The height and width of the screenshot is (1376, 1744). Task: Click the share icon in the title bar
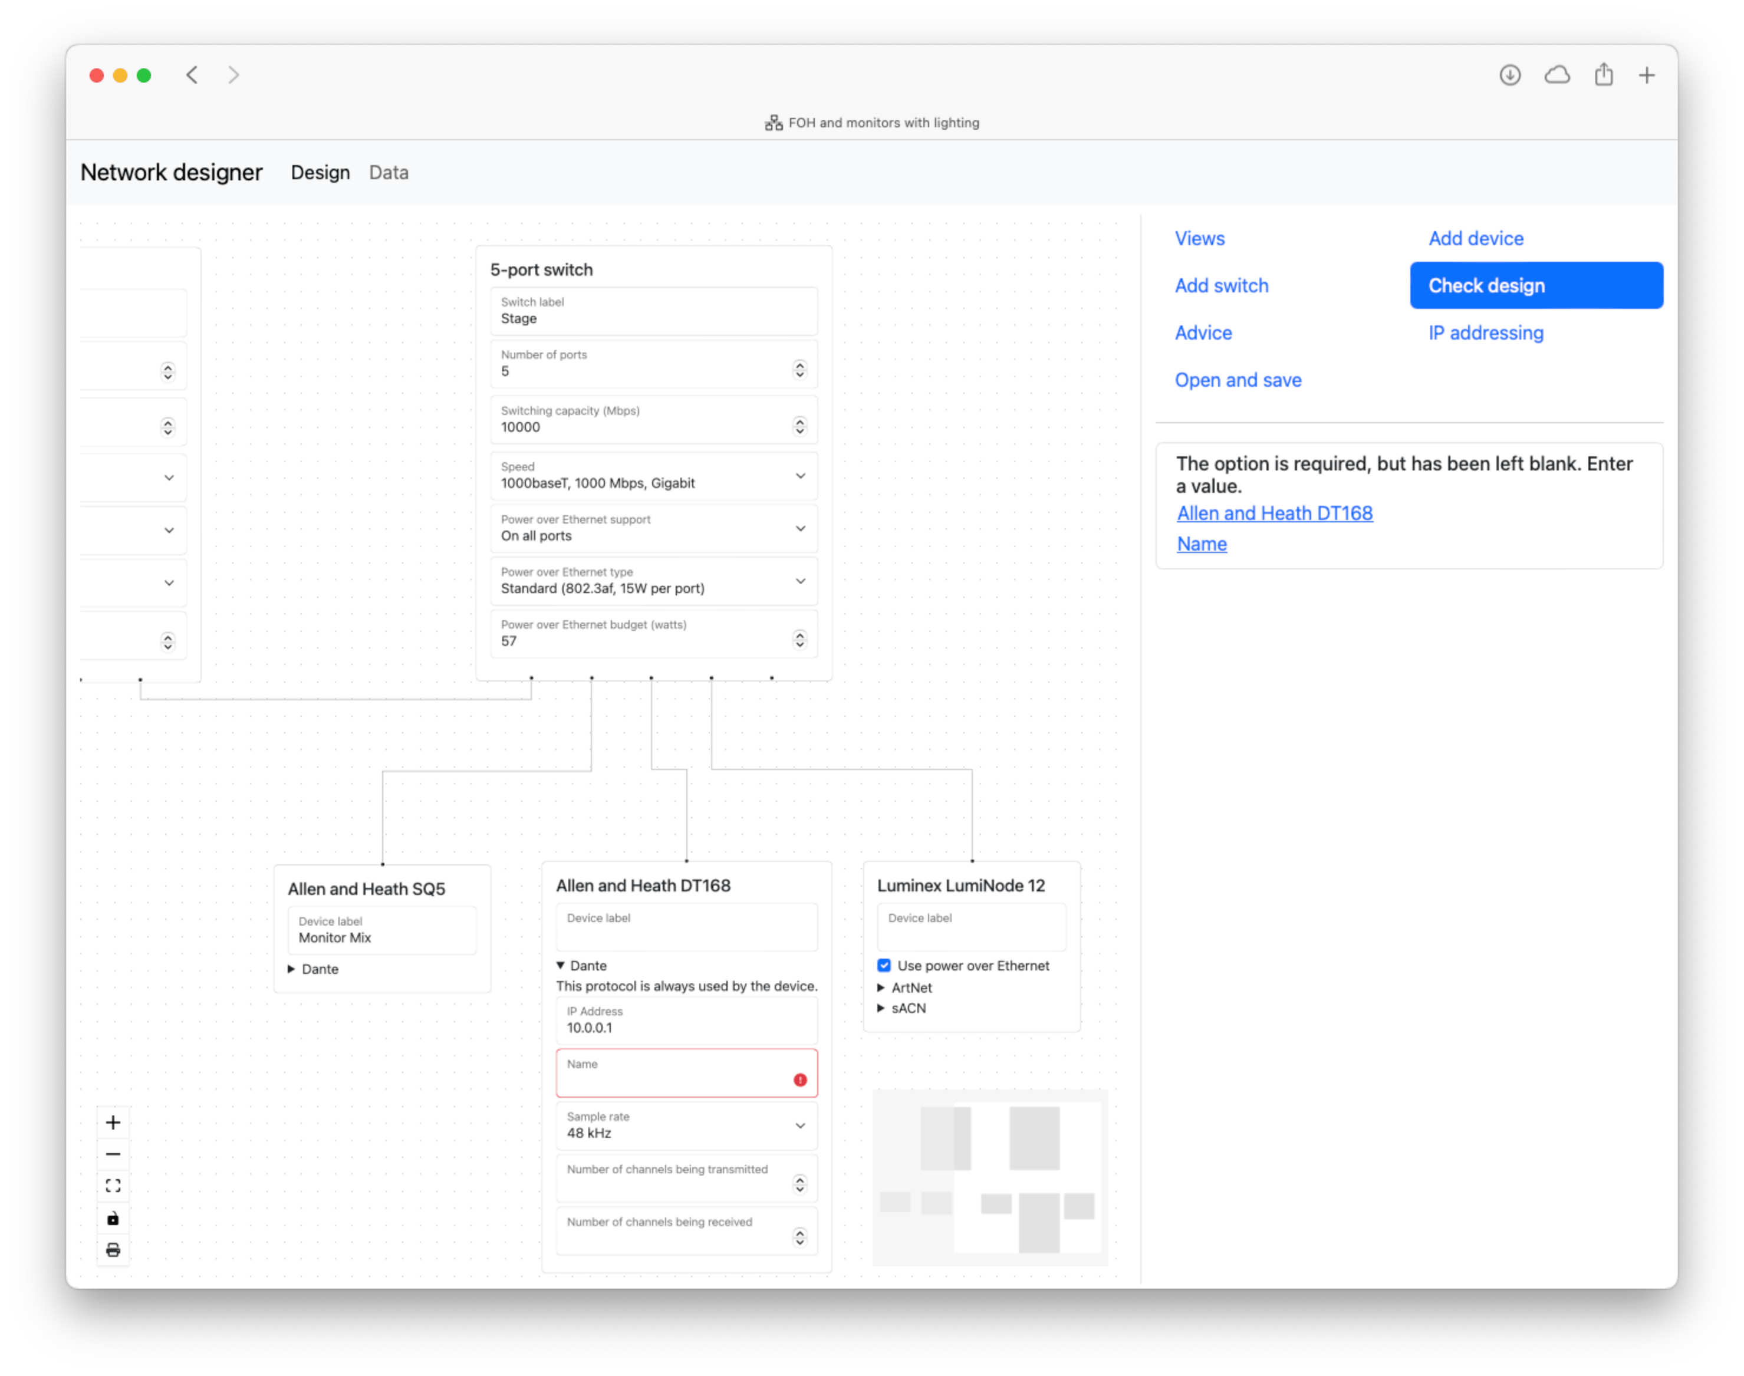1603,75
